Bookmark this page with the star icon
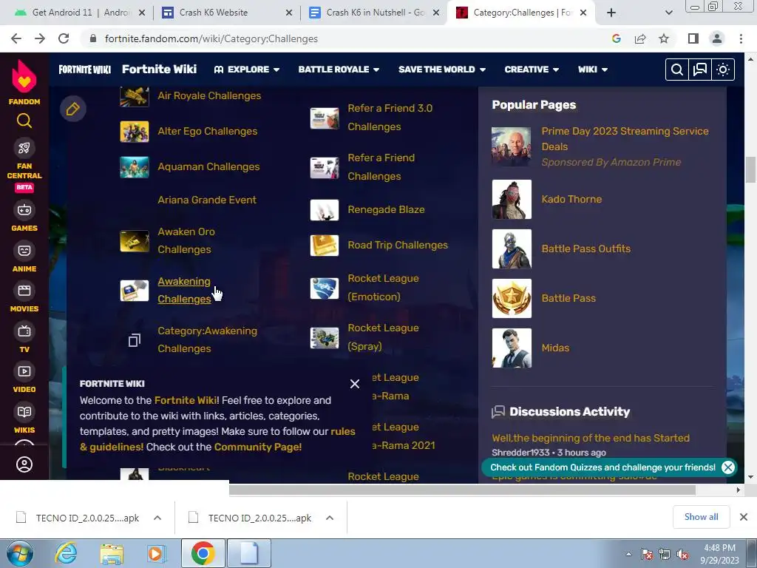 click(664, 38)
